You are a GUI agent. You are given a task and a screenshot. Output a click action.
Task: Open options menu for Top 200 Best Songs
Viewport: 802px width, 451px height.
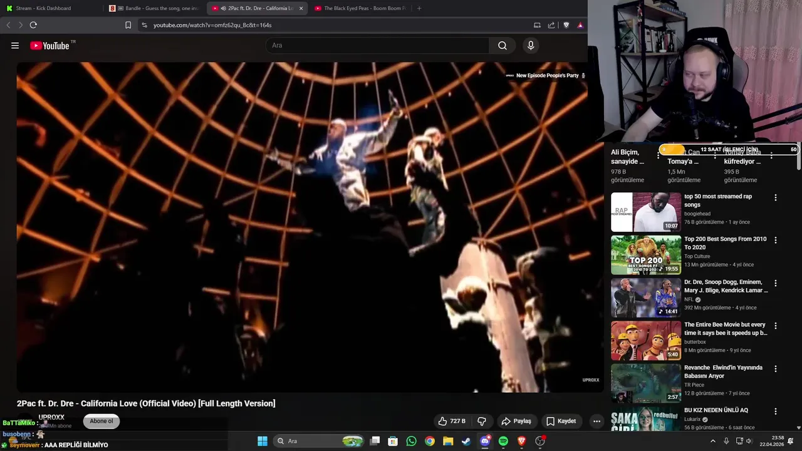click(776, 240)
